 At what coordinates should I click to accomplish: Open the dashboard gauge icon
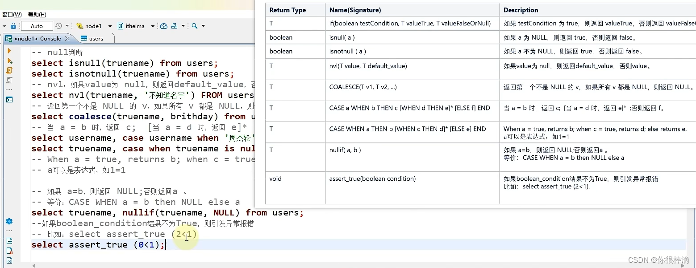tap(163, 26)
